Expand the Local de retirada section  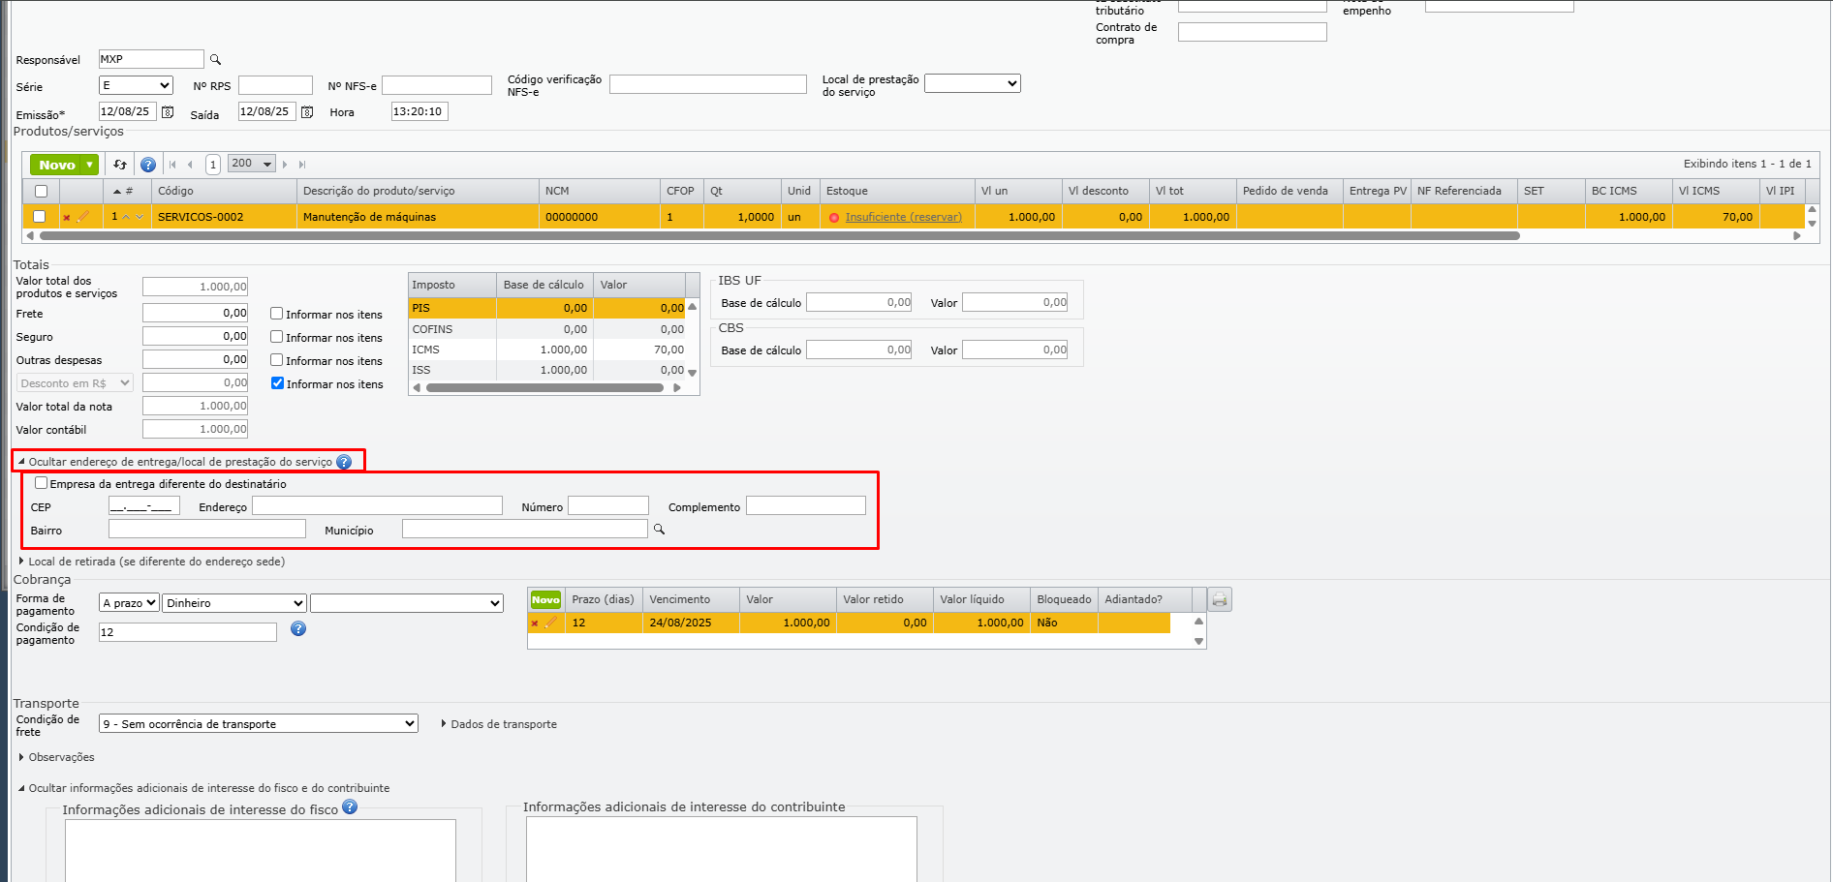click(x=152, y=562)
